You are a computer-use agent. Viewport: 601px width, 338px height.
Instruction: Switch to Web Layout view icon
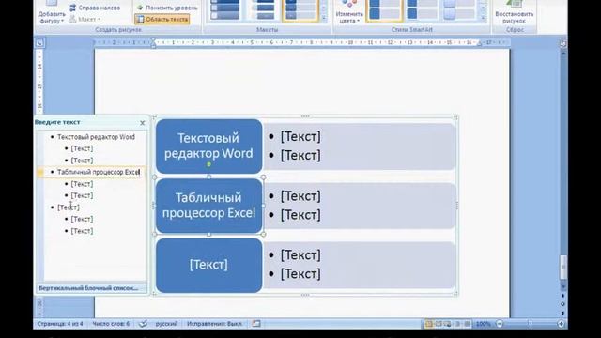click(x=448, y=324)
